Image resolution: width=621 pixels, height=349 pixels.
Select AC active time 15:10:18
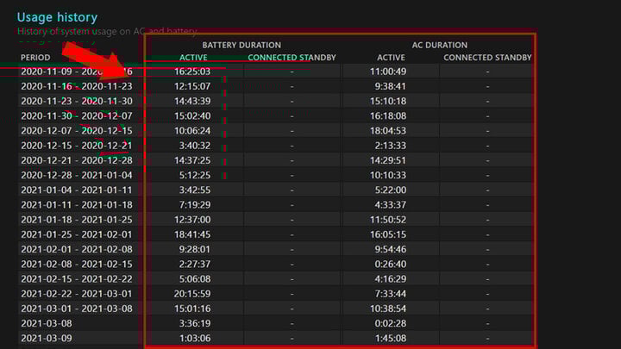(x=388, y=102)
